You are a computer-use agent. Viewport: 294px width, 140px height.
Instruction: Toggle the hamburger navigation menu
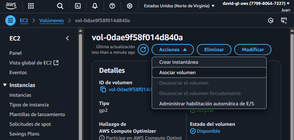10,20
